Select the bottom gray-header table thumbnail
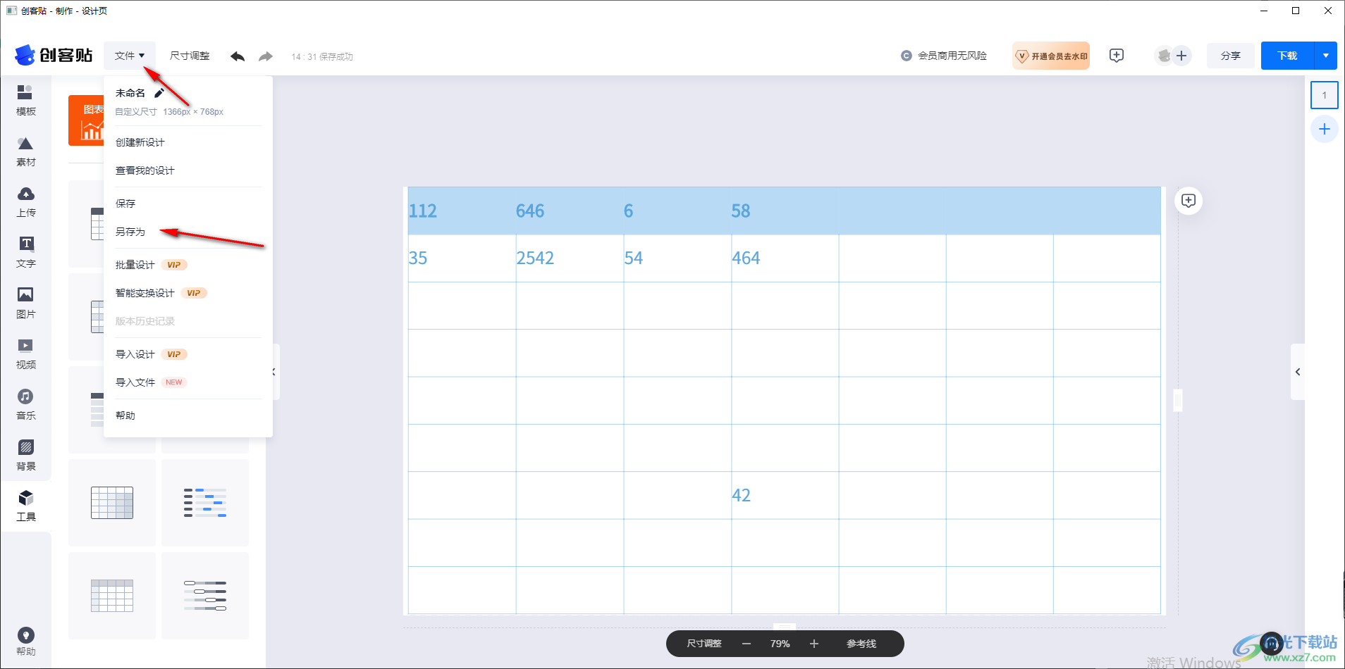Image resolution: width=1345 pixels, height=669 pixels. pos(112,596)
